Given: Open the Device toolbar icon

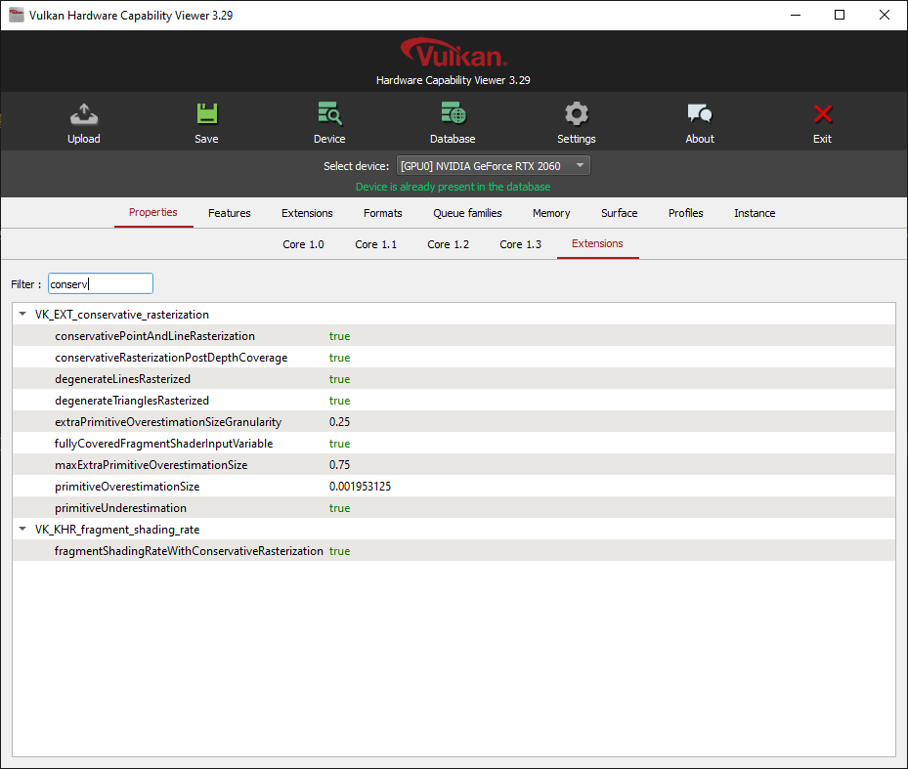Looking at the screenshot, I should click(x=329, y=113).
